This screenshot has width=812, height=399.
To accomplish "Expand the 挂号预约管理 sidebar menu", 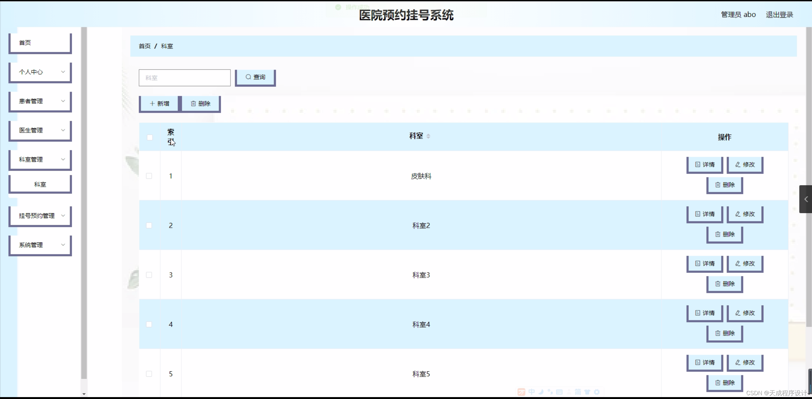I will point(40,216).
